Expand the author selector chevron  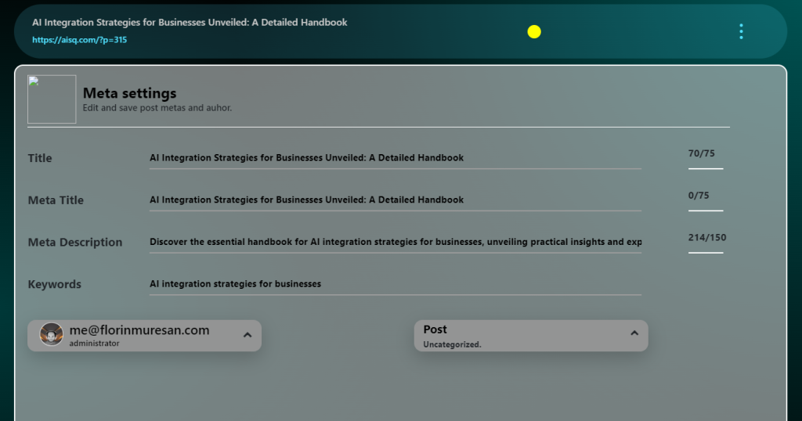click(x=247, y=335)
